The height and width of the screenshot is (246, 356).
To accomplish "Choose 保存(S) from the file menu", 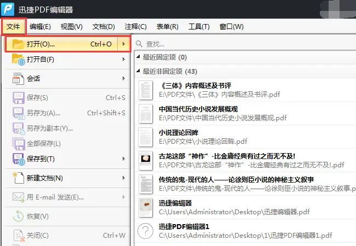I will pos(68,98).
